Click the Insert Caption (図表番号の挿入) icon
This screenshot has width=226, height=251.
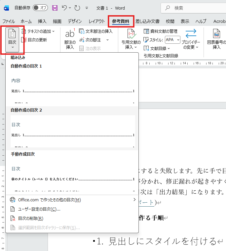coord(216,34)
